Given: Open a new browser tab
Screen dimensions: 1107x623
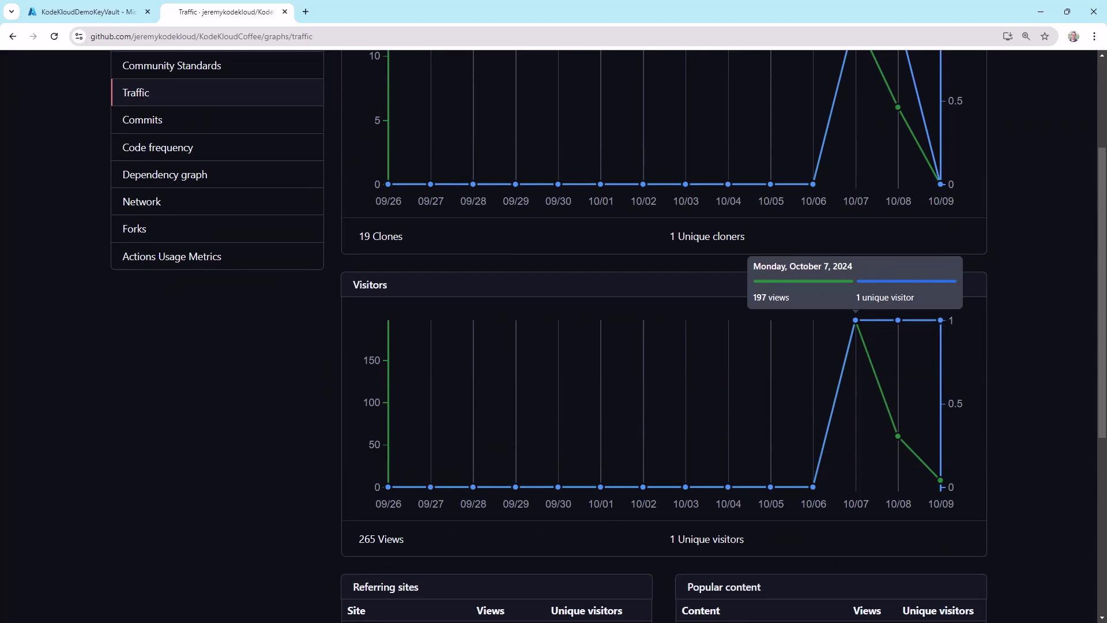Looking at the screenshot, I should tap(306, 12).
